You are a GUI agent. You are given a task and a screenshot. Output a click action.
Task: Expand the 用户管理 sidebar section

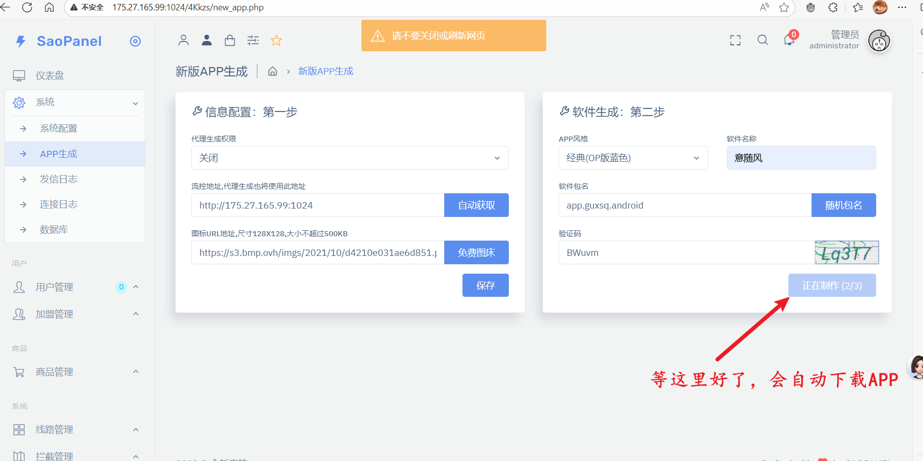point(74,287)
